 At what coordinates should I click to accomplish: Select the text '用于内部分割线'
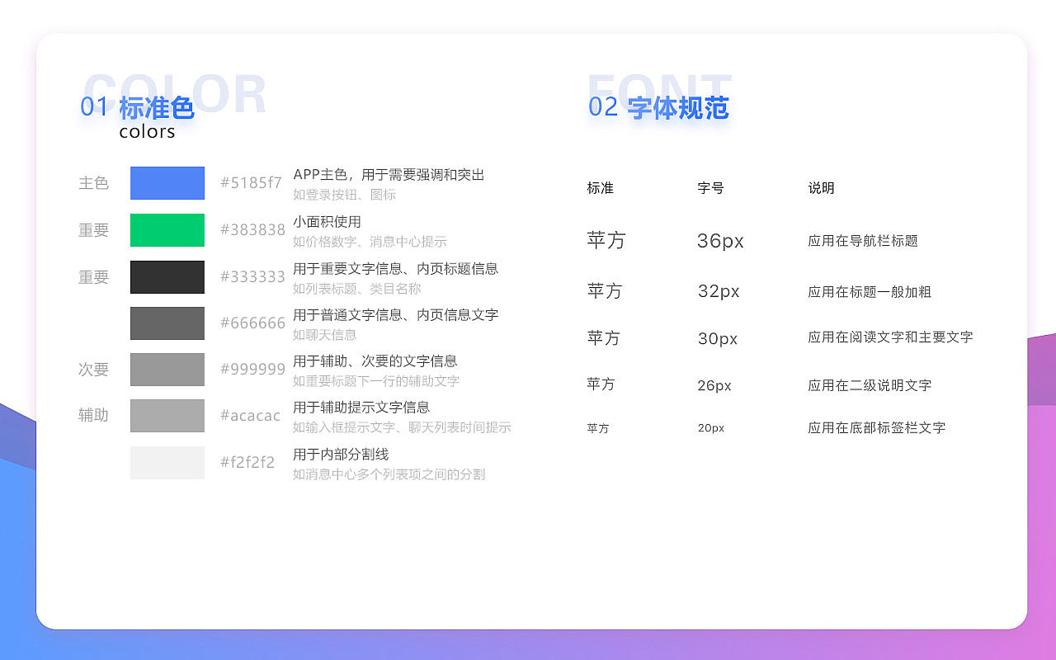[341, 455]
